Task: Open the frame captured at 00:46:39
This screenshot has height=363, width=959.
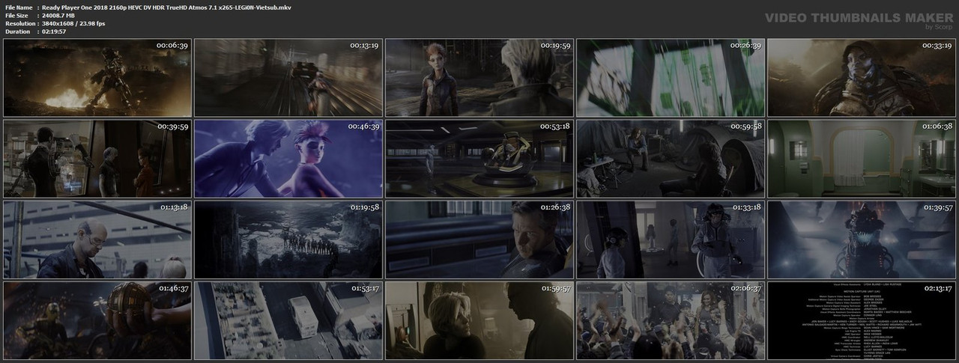Action: [x=288, y=158]
